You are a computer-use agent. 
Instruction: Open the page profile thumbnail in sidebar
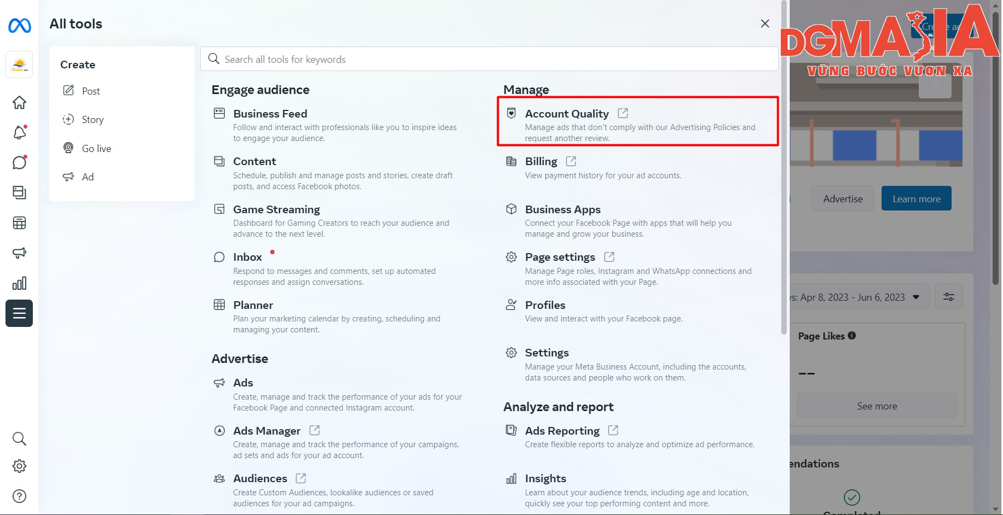(x=19, y=65)
